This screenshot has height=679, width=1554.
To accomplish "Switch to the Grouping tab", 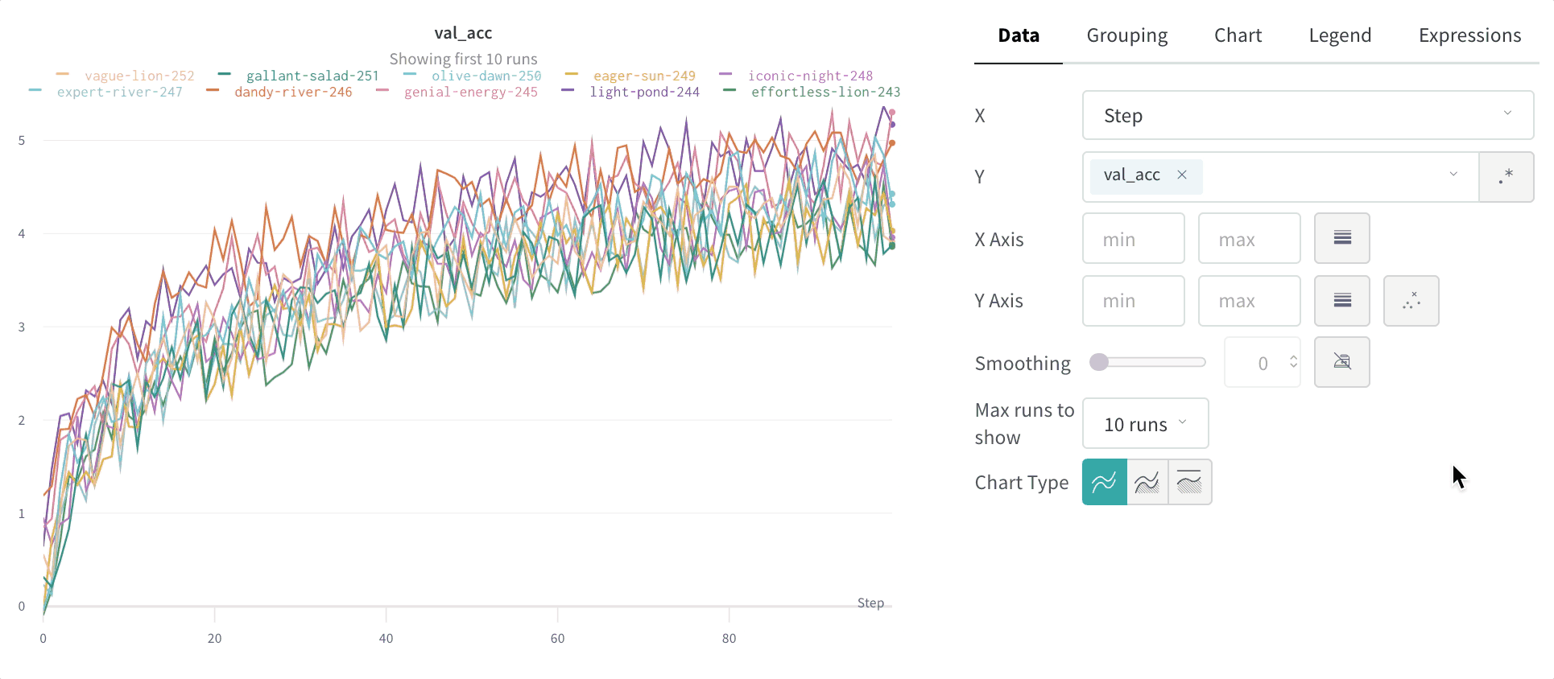I will tap(1126, 35).
